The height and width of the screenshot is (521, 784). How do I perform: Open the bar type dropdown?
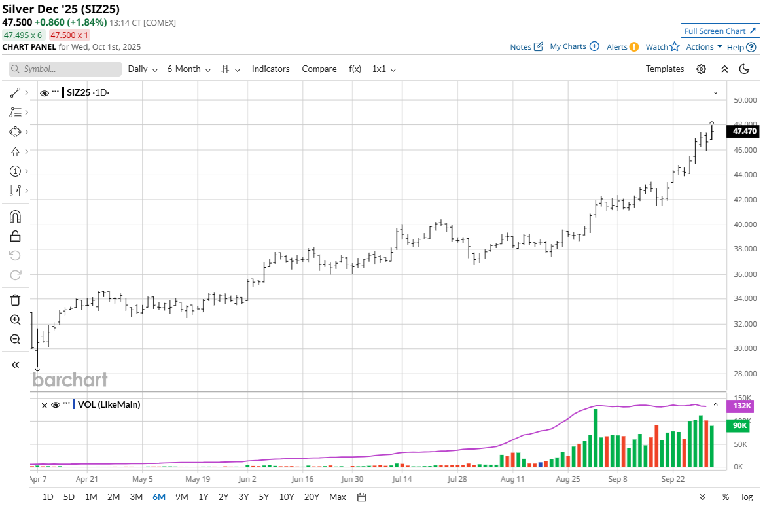point(230,69)
